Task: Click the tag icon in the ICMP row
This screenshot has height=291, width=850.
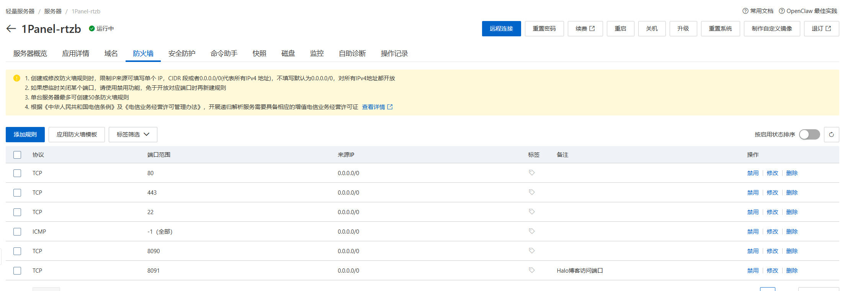Action: pyautogui.click(x=531, y=231)
